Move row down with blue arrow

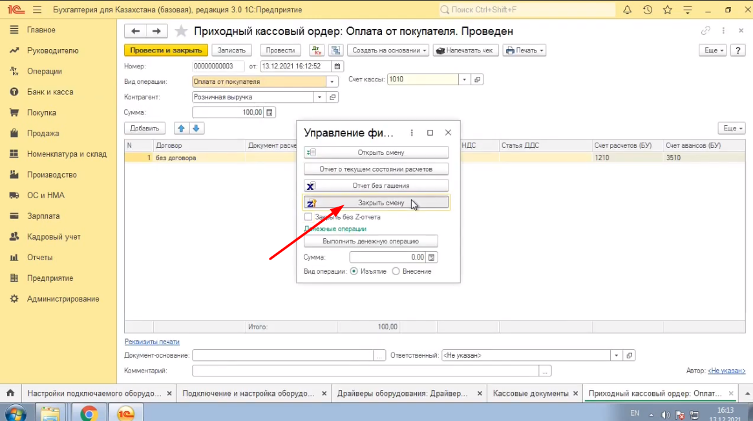pos(196,128)
